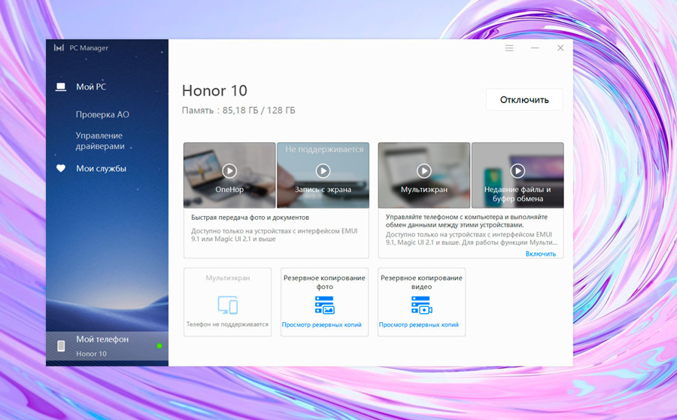Click the laptop icon beside Мой PC
Viewport: 677px width, 420px height.
pyautogui.click(x=61, y=87)
